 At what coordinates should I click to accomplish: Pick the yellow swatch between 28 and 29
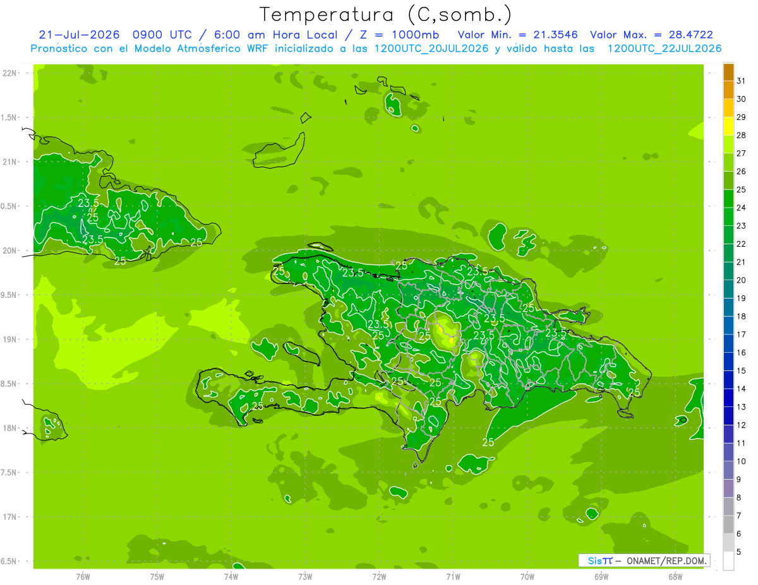(x=728, y=127)
